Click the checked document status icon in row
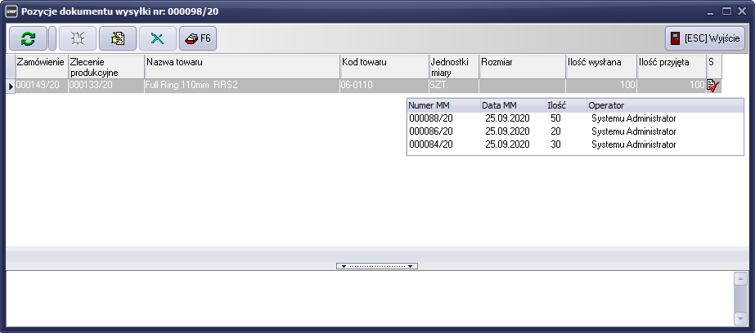The width and height of the screenshot is (755, 333). point(713,86)
